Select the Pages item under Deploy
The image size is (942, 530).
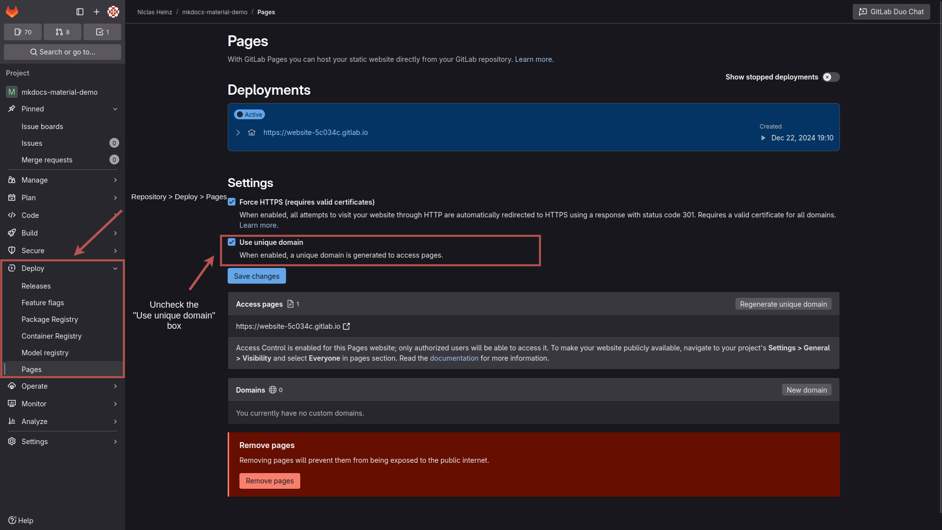(x=62, y=370)
